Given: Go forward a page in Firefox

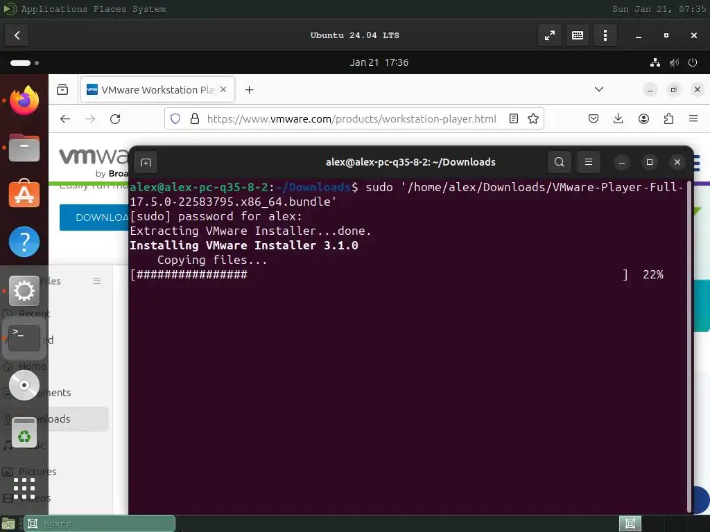Looking at the screenshot, I should [x=90, y=118].
